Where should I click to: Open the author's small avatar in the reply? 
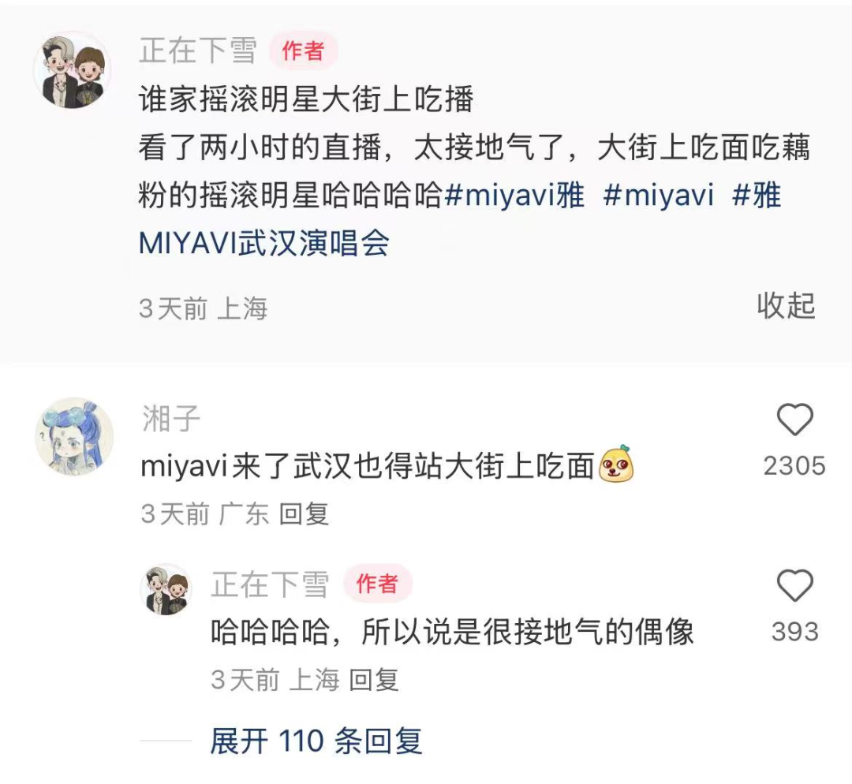click(166, 589)
